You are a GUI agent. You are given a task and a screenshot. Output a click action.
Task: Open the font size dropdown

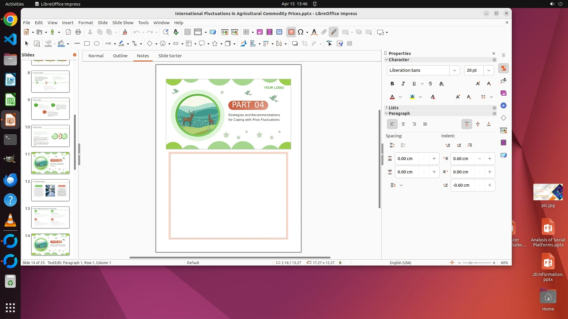(x=488, y=70)
